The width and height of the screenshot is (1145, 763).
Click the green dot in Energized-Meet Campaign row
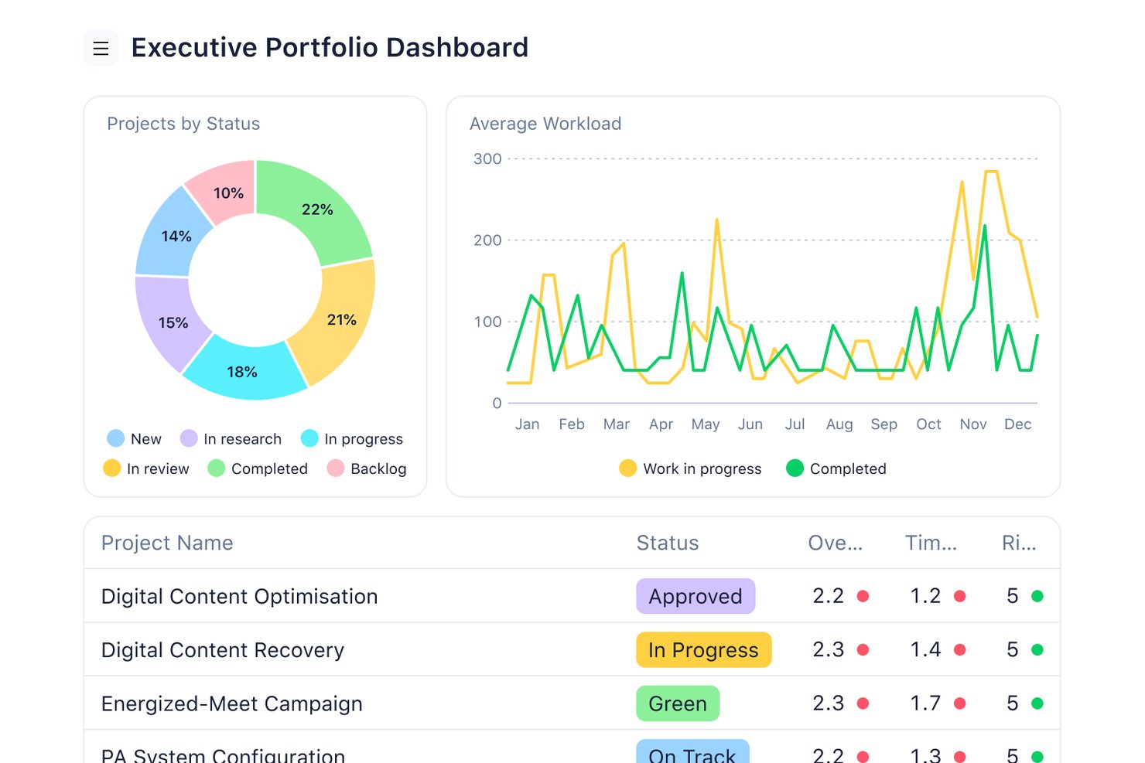[x=1037, y=703]
